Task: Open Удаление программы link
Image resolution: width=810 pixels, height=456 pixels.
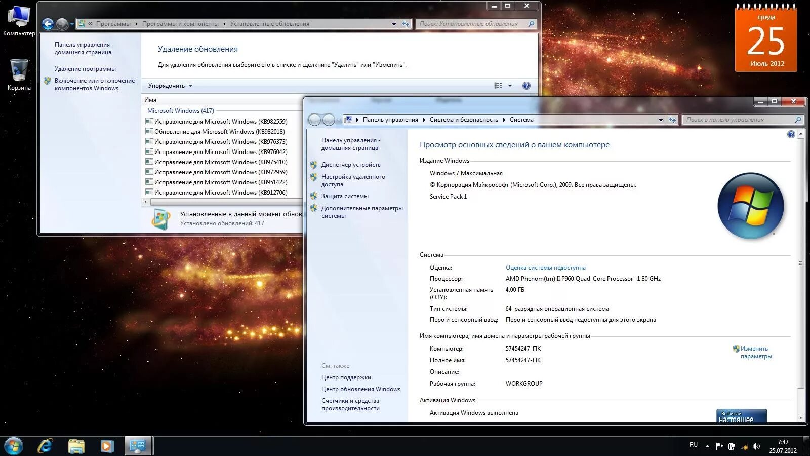Action: pos(85,69)
